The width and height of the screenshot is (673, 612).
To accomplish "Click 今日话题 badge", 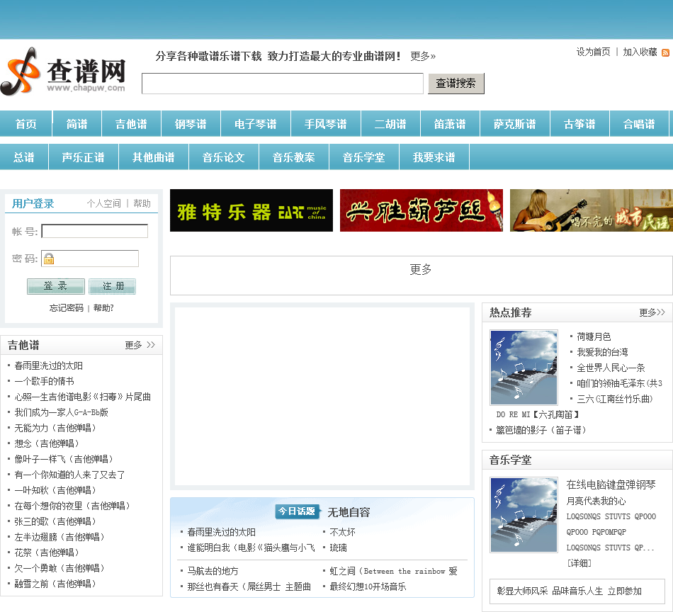I will 297,511.
